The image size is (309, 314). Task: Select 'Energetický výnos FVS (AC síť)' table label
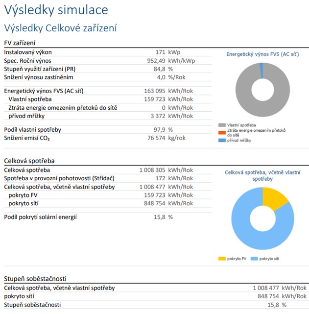point(44,91)
